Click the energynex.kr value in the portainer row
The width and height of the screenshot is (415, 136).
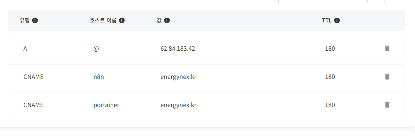(178, 105)
